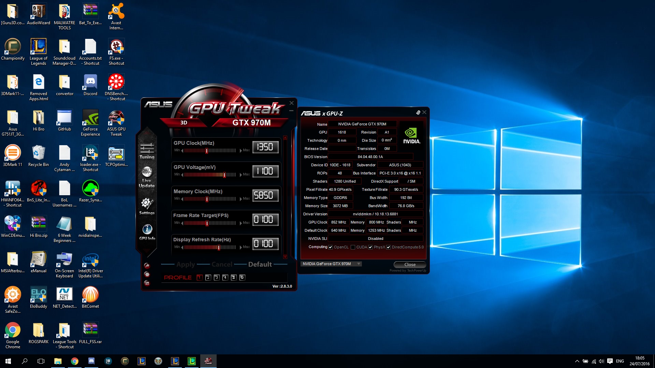
Task: Click GPU Tweak scrollbar down arrow
Action: [285, 257]
